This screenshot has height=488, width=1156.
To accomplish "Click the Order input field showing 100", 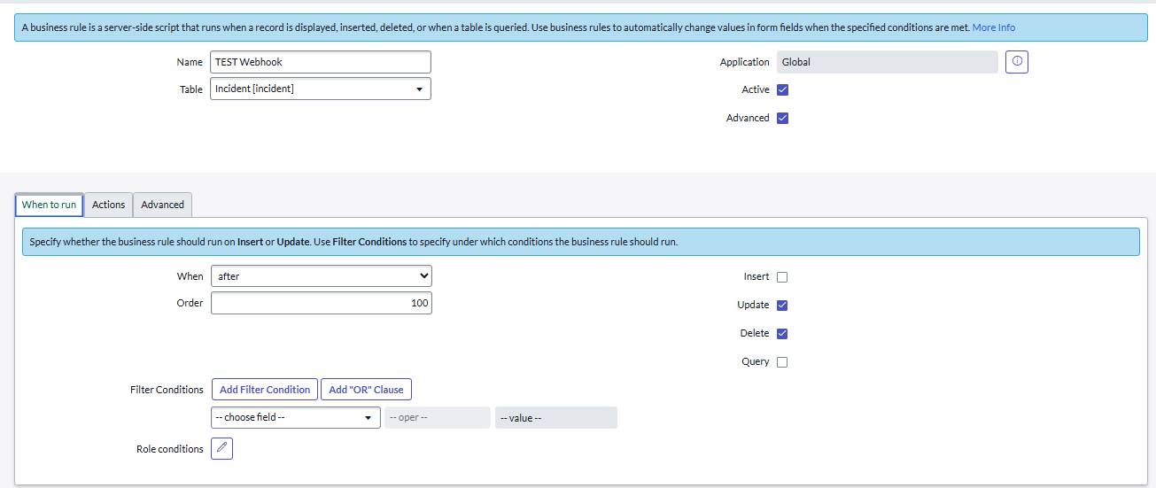I will (321, 303).
